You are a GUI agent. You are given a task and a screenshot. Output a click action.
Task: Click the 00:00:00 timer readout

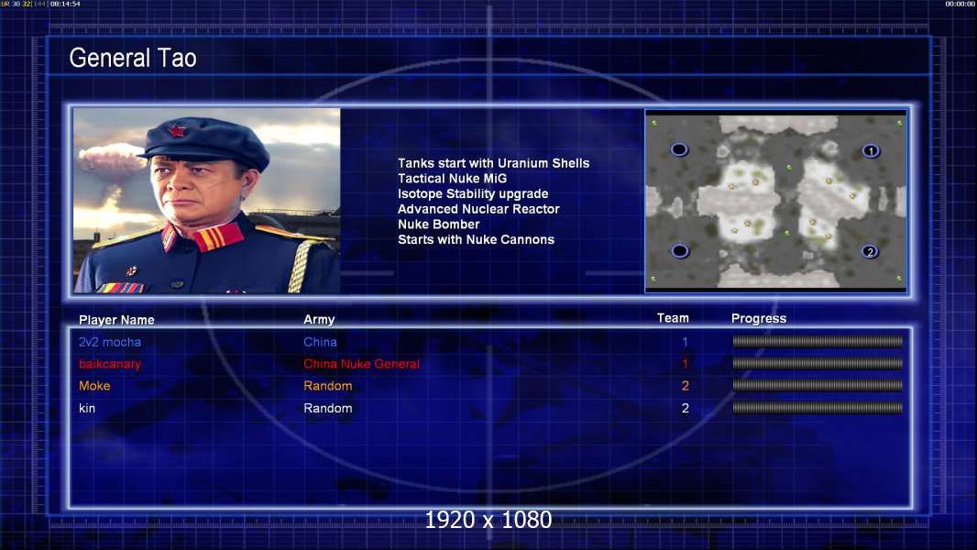click(961, 4)
